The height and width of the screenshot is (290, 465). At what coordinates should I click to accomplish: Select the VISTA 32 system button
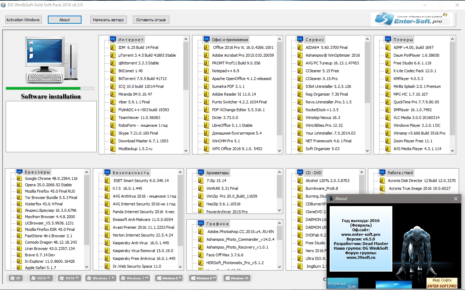(41, 278)
